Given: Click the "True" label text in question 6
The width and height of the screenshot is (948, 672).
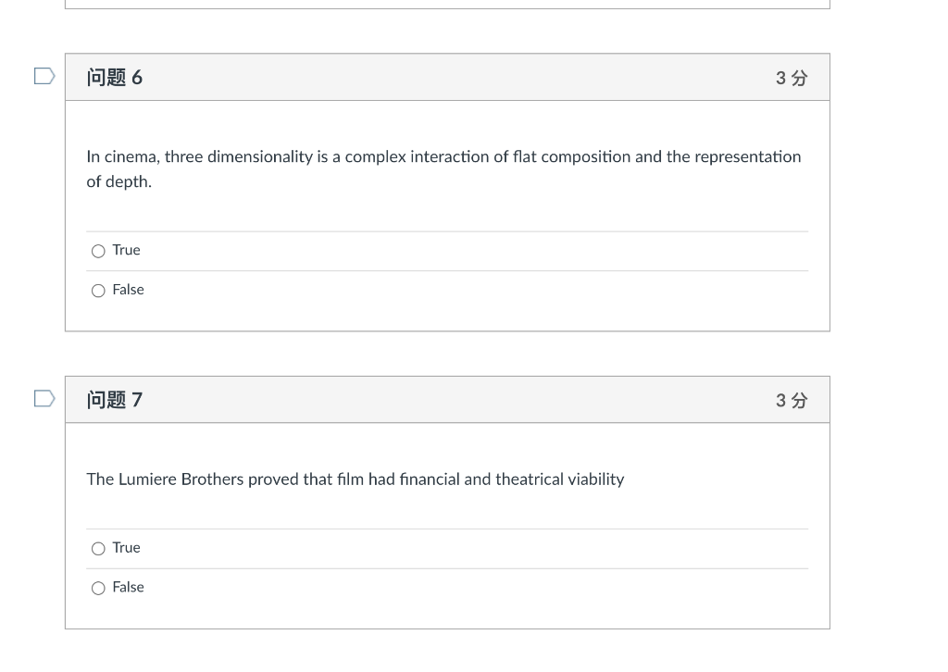Looking at the screenshot, I should (126, 250).
